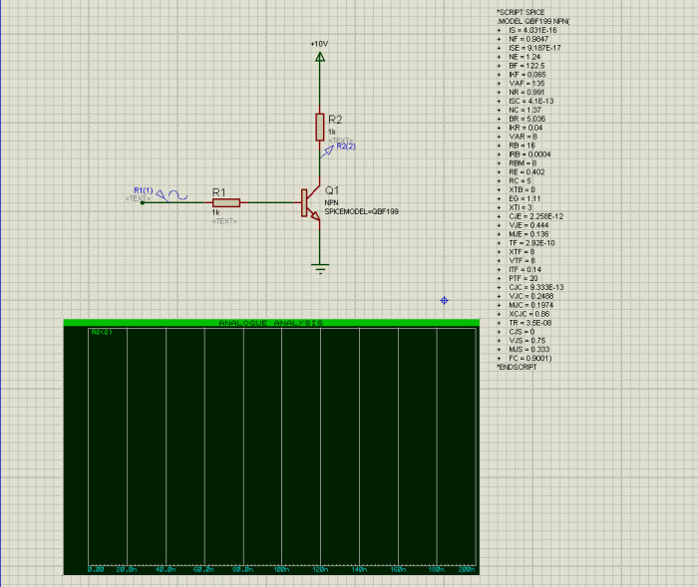The width and height of the screenshot is (698, 587).
Task: Select resistor R1 body symbol
Action: pyautogui.click(x=226, y=203)
